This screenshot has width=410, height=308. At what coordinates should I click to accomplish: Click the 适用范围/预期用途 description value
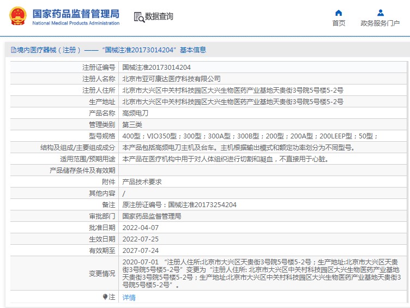[226, 159]
